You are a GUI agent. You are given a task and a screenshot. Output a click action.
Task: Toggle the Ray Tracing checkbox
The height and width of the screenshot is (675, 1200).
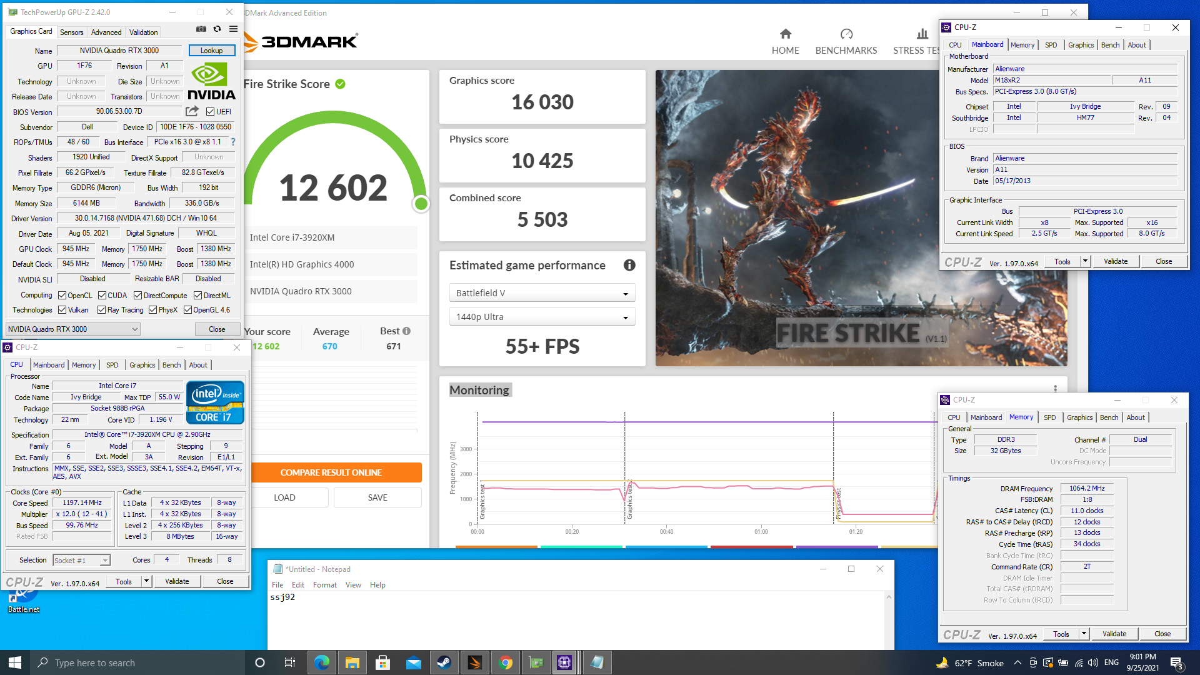(x=101, y=310)
